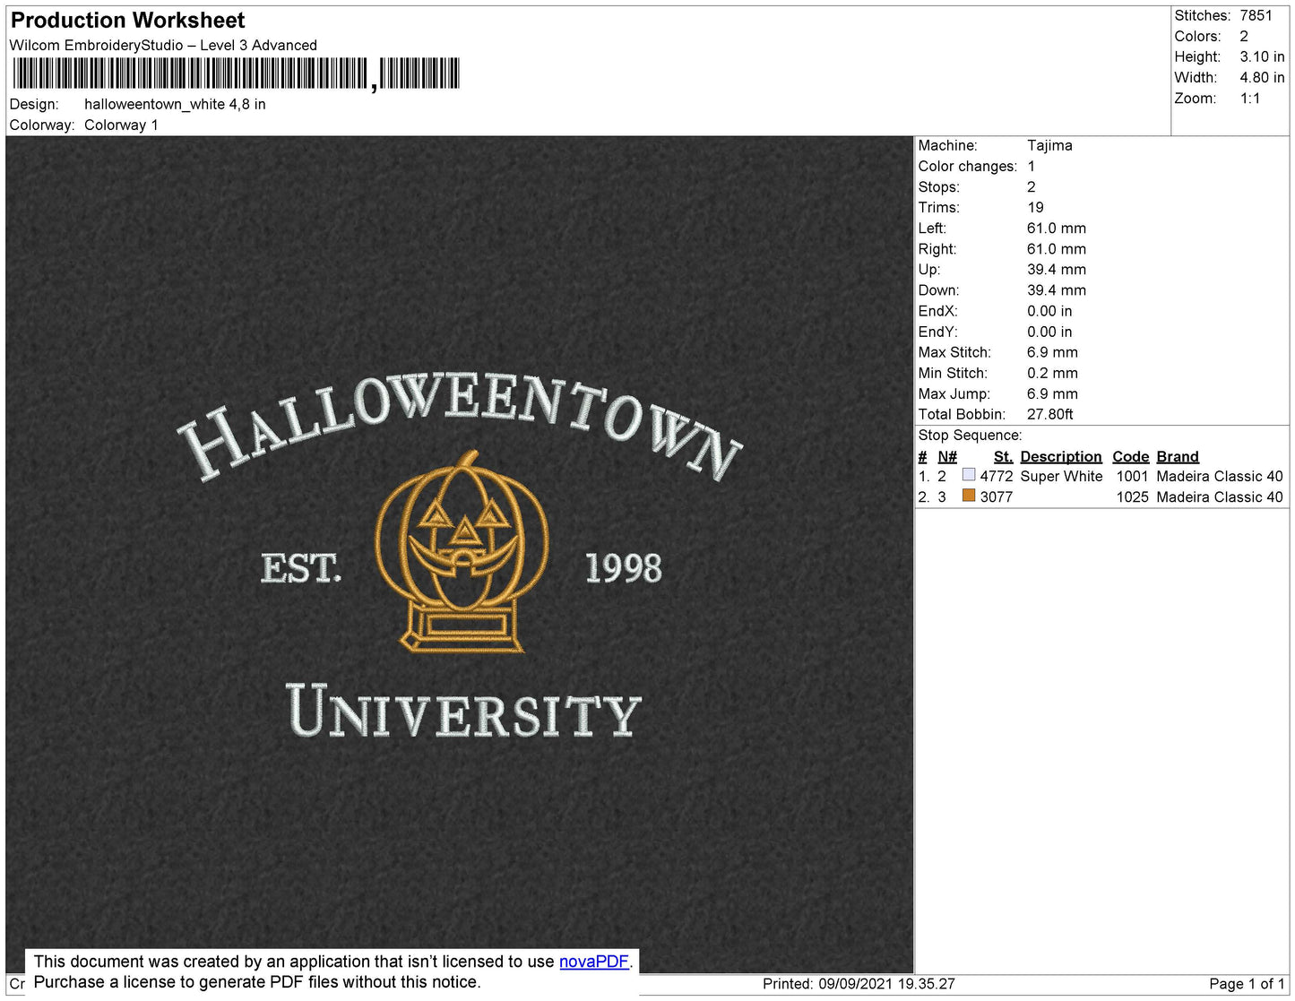Click the embroidered 'EST.' text

[301, 568]
